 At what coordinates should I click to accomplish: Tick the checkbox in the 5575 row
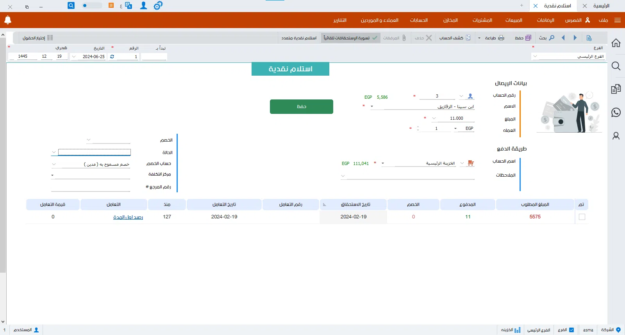(x=582, y=217)
